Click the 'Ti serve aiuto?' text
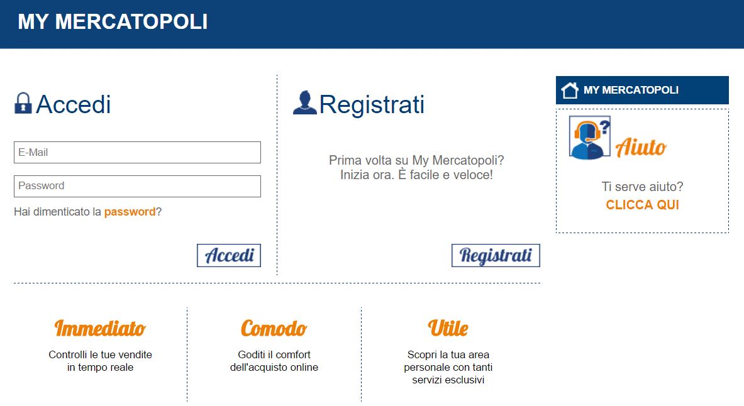This screenshot has height=406, width=744. (642, 187)
